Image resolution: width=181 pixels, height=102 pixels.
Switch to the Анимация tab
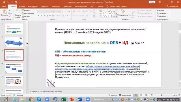pyautogui.click(x=56, y=7)
